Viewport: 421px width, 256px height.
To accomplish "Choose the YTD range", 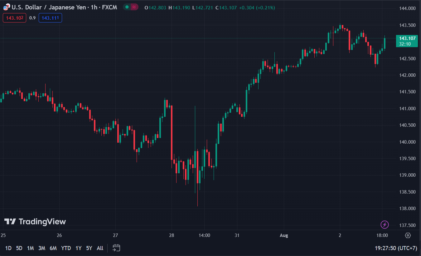I will (x=66, y=248).
